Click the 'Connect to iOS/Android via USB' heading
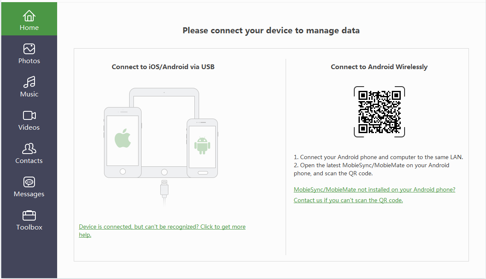Screen dimensions: 486x279 163,67
